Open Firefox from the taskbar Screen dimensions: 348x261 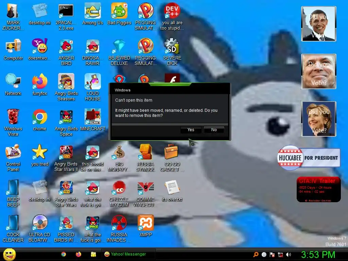tap(79, 254)
